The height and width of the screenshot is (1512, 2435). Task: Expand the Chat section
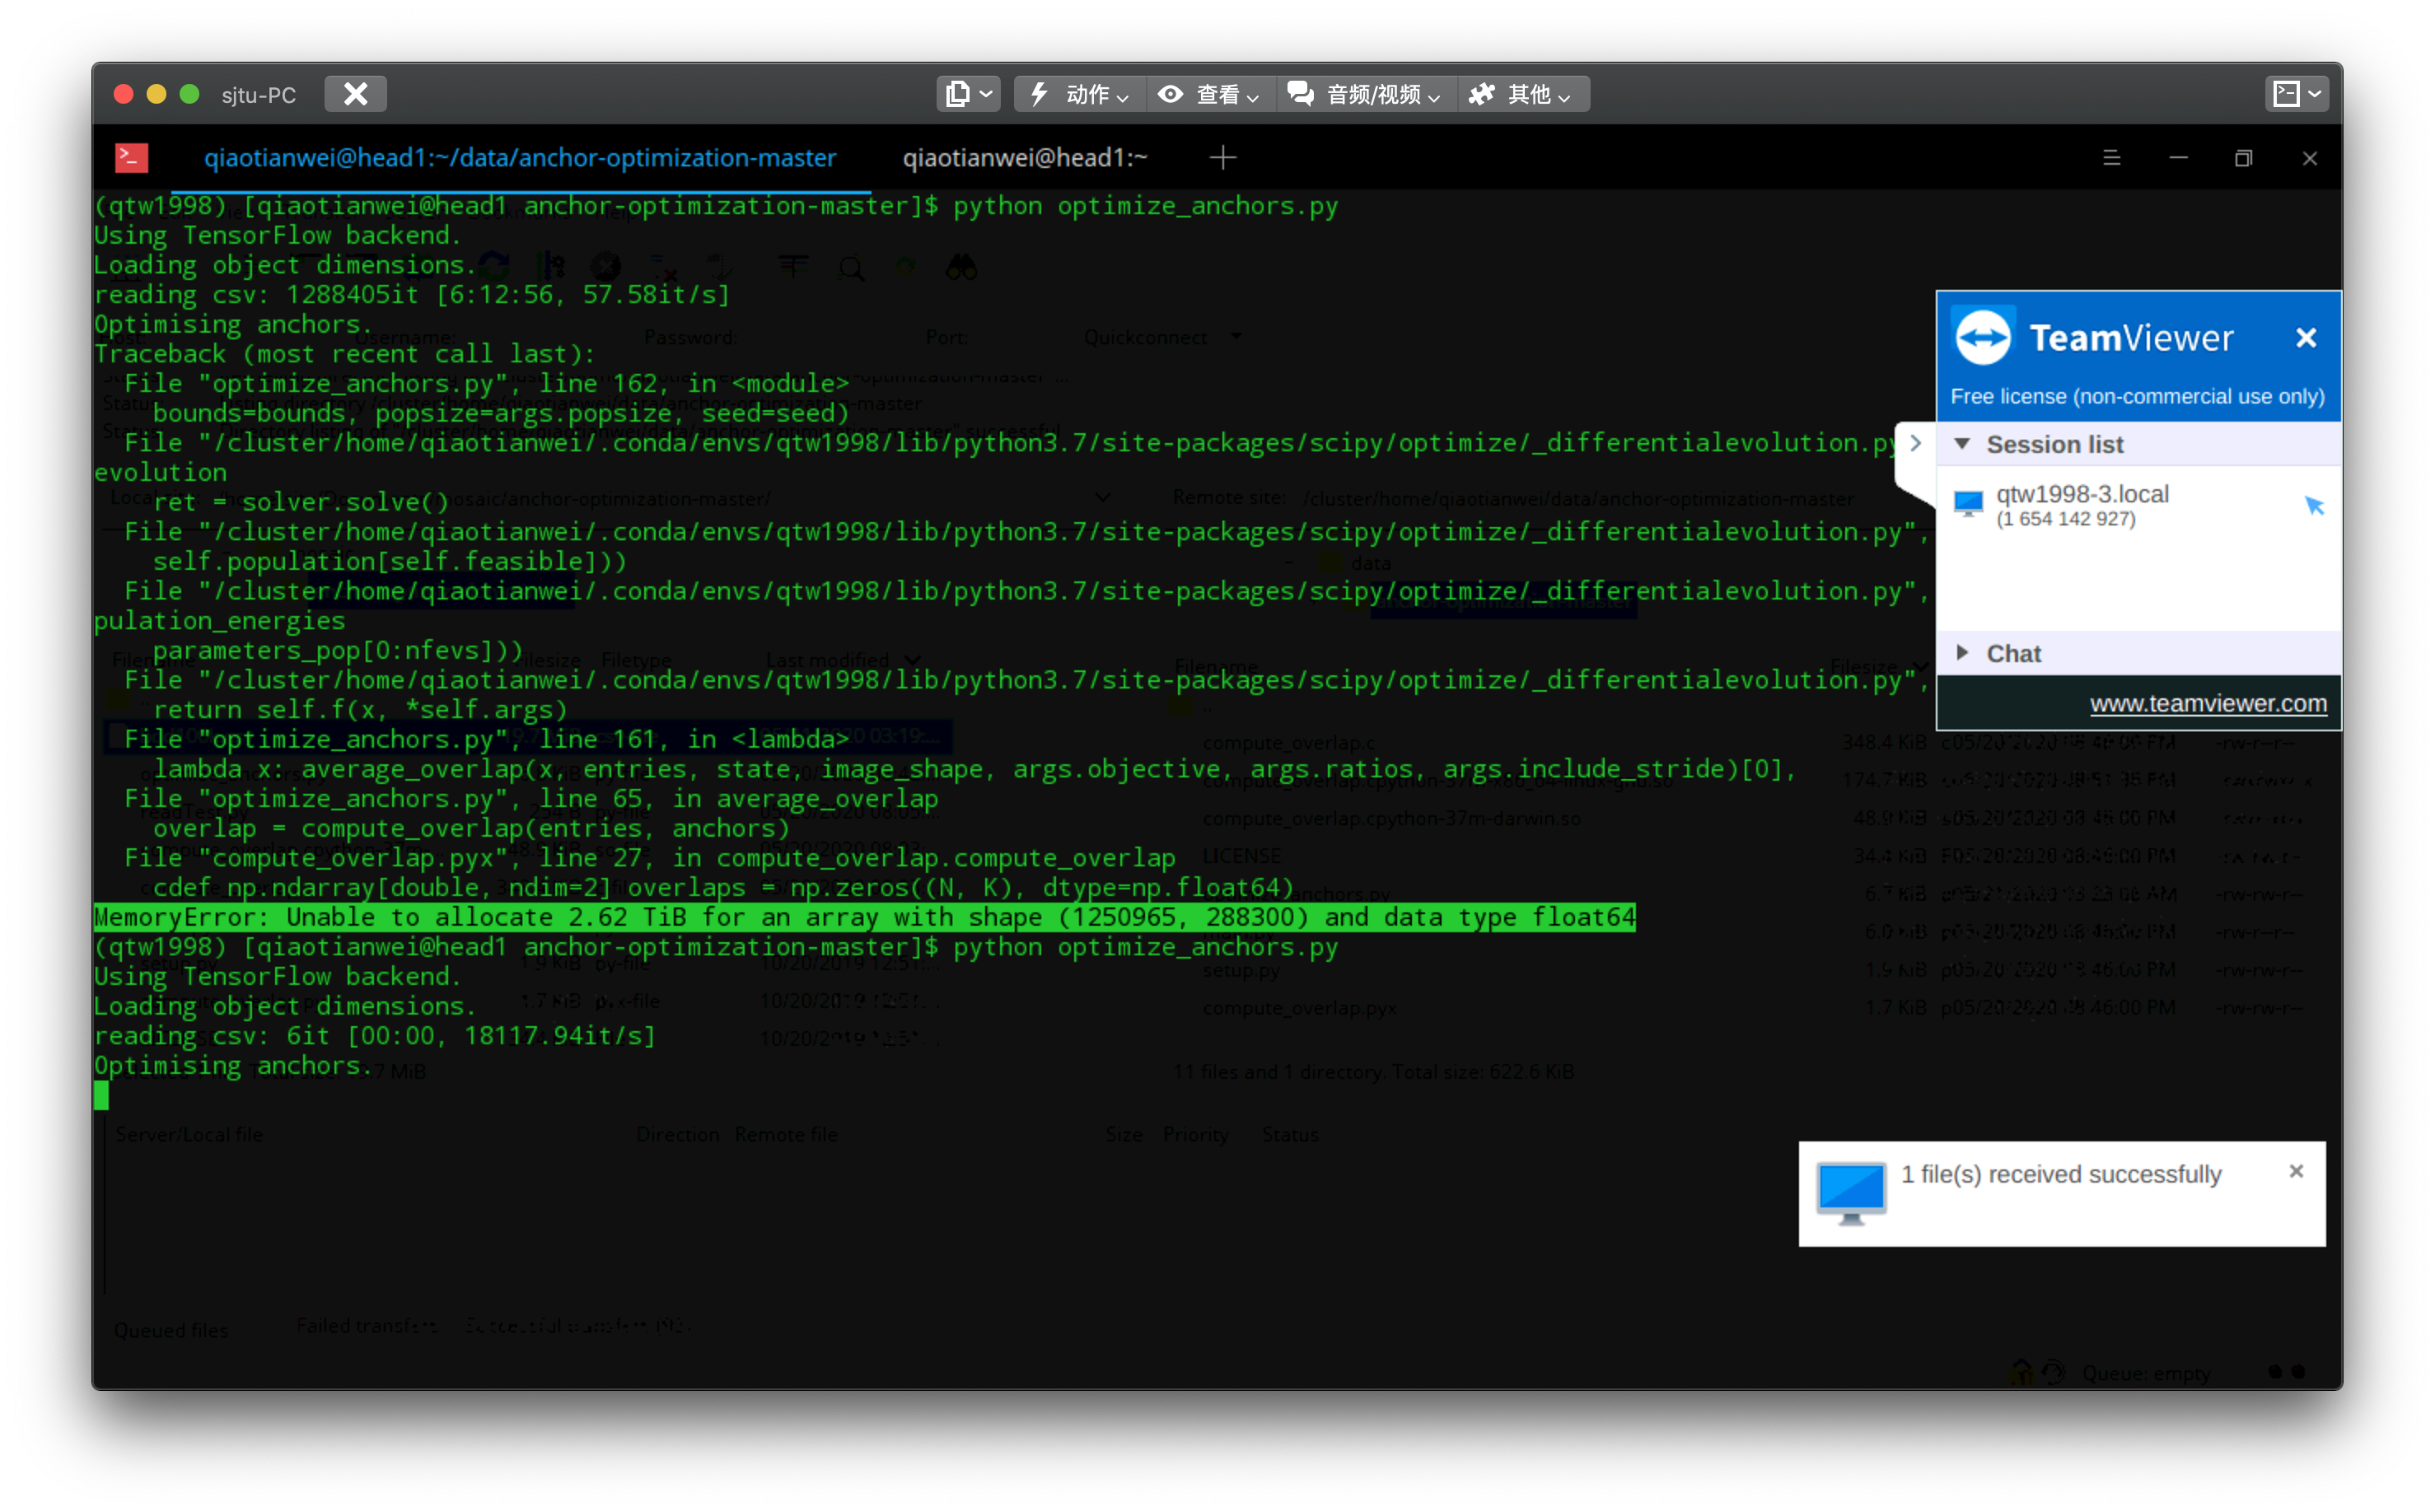(1962, 653)
